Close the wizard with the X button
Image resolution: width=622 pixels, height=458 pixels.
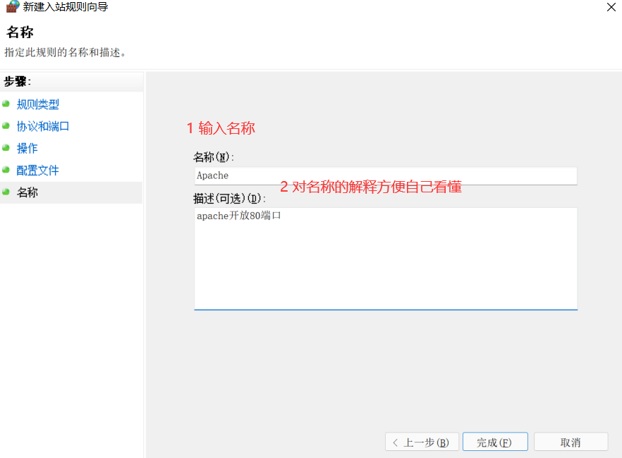tap(611, 7)
